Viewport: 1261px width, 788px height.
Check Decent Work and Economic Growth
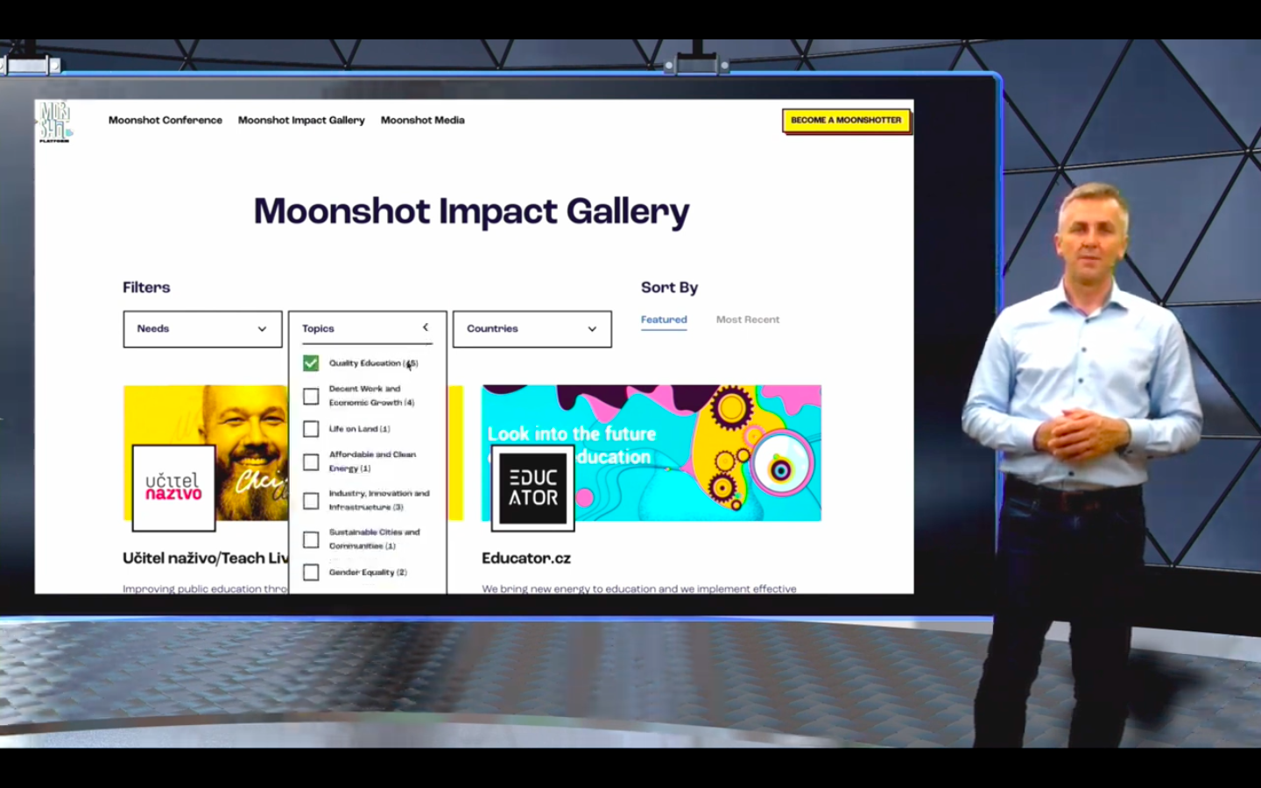point(311,397)
